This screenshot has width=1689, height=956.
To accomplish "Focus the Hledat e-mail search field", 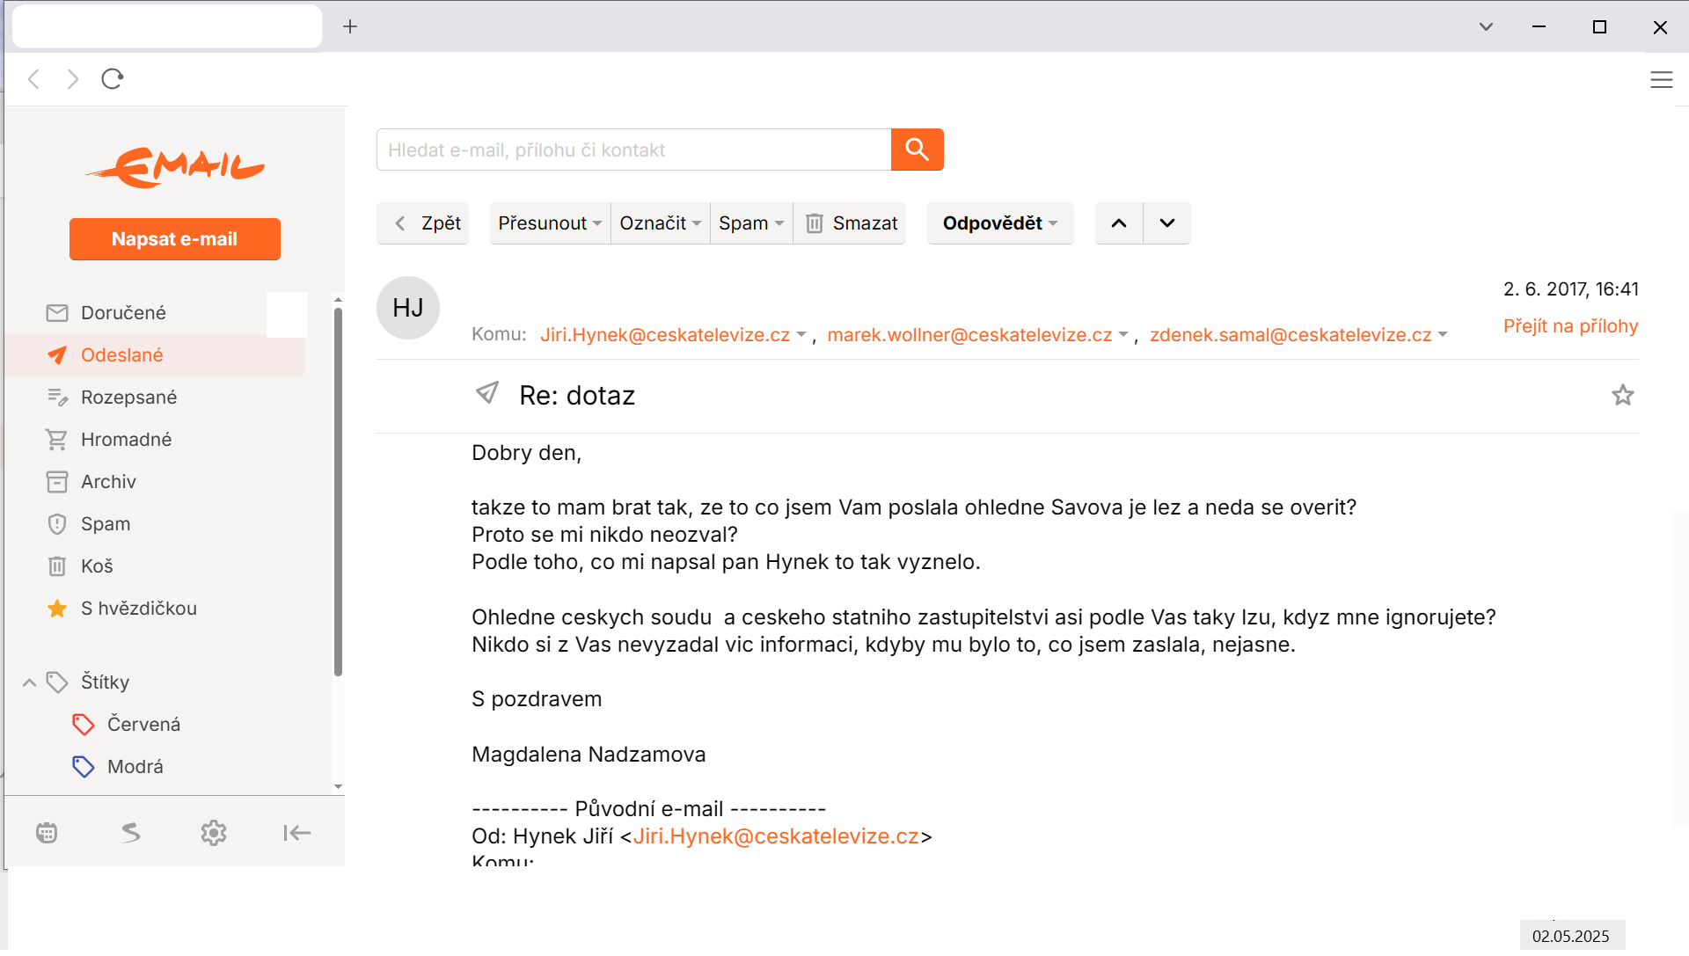I will pos(633,150).
